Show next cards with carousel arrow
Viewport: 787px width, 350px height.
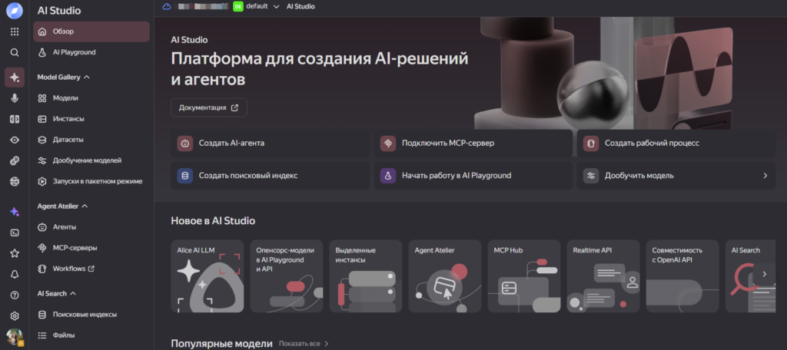(x=765, y=274)
